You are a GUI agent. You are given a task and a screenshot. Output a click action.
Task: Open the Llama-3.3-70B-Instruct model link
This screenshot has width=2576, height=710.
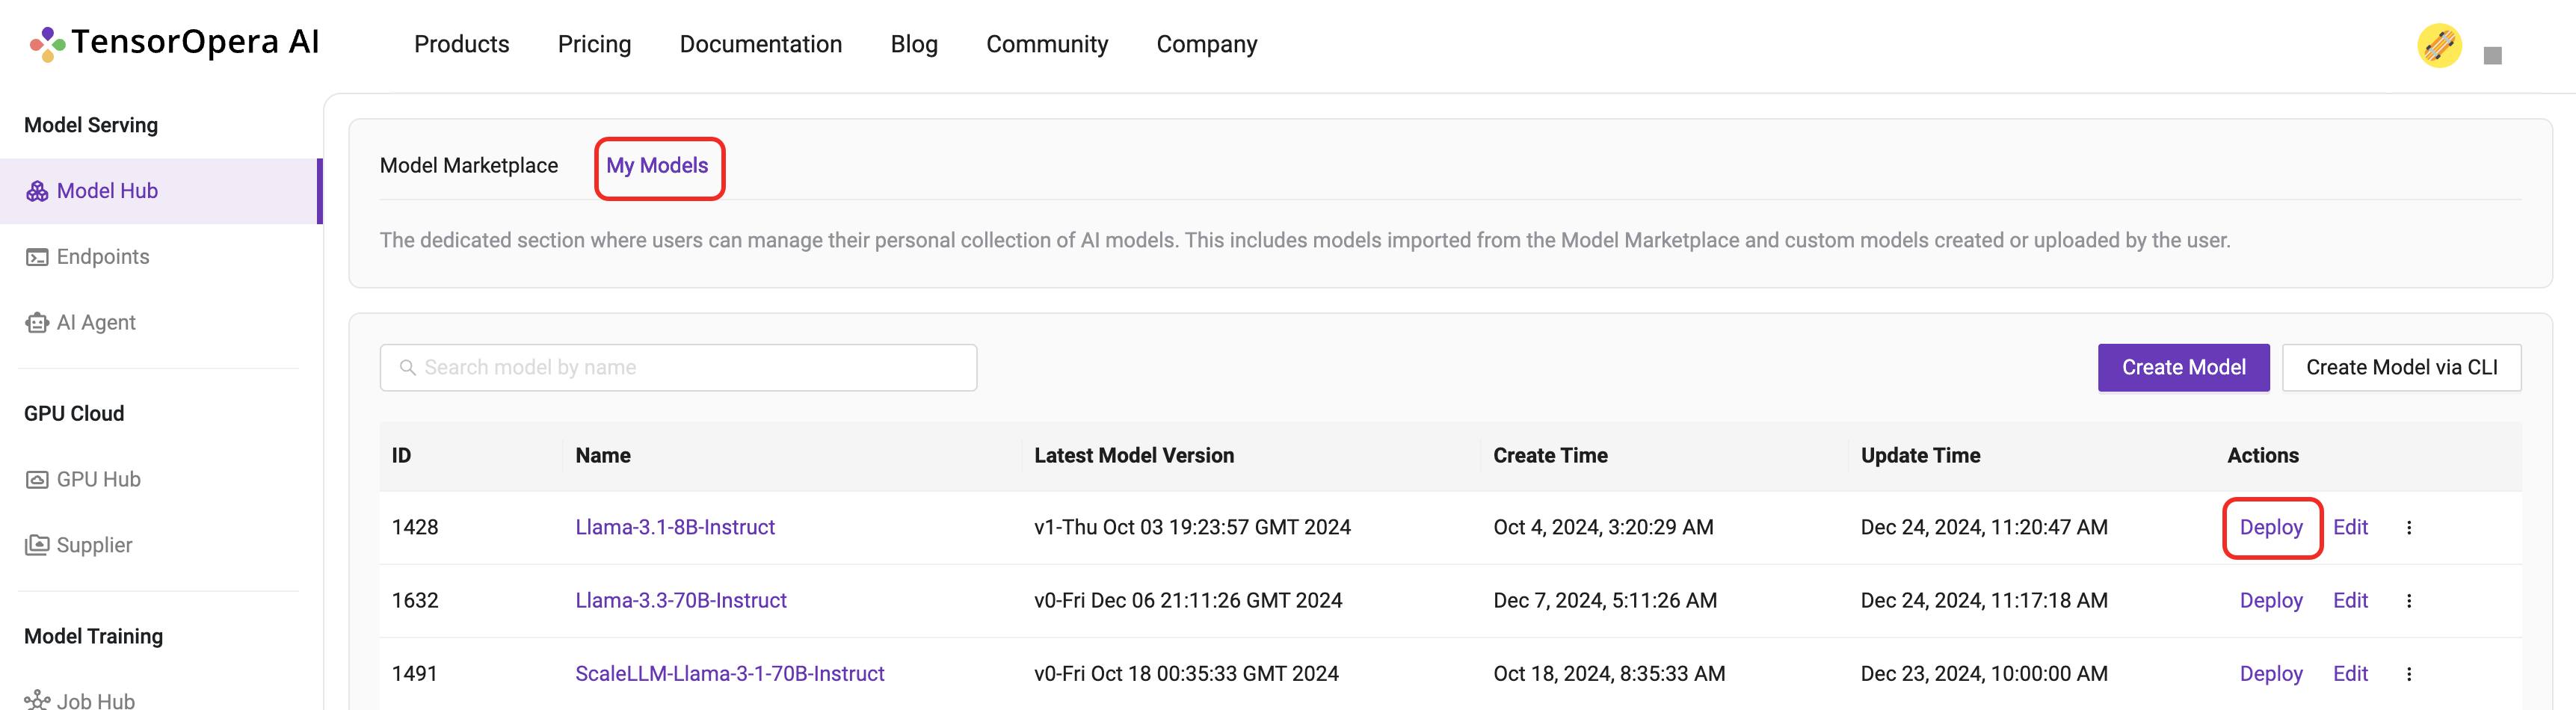(x=681, y=600)
